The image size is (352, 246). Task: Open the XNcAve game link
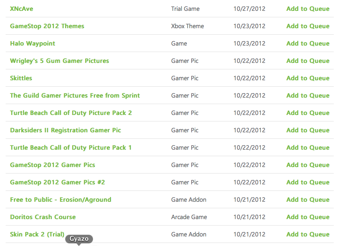[21, 9]
